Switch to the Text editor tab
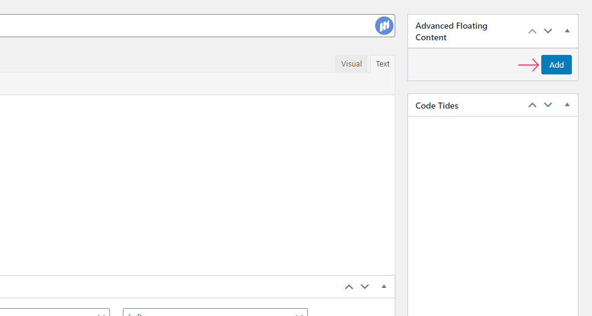This screenshot has height=316, width=592. (x=382, y=63)
